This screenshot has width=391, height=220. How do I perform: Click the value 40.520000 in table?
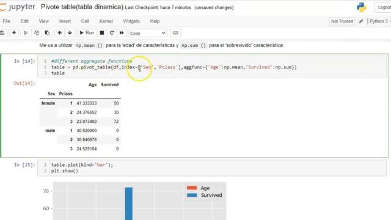pos(87,131)
